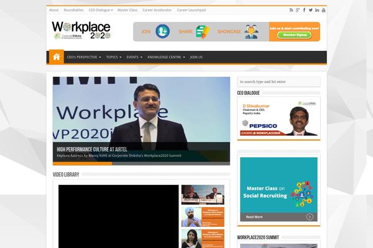This screenshot has width=373, height=248.
Task: Expand the CEO Dialogue top dropdown
Action: point(101,10)
